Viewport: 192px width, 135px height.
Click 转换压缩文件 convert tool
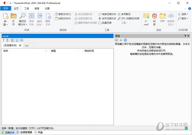pyautogui.click(x=107, y=14)
